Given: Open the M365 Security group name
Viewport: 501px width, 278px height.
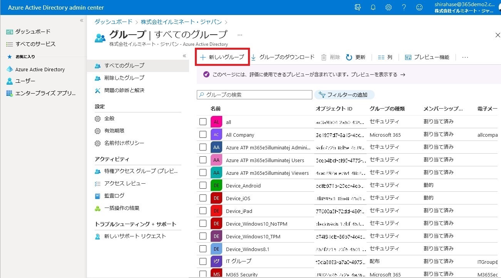Looking at the screenshot, I should 242,275.
